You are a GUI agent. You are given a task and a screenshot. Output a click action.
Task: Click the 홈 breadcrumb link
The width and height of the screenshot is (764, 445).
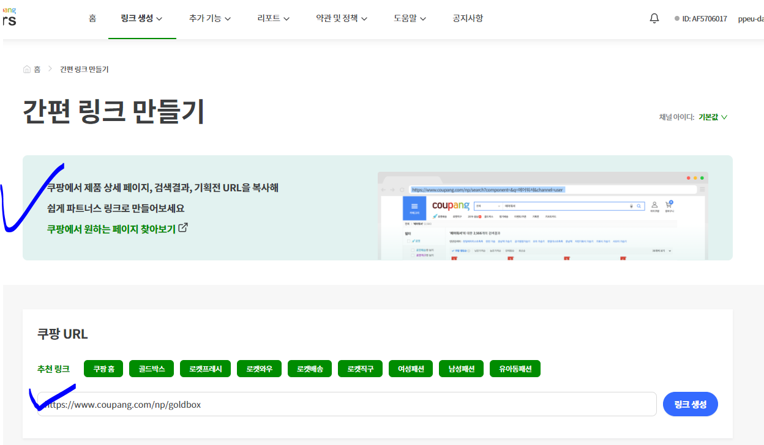(37, 69)
